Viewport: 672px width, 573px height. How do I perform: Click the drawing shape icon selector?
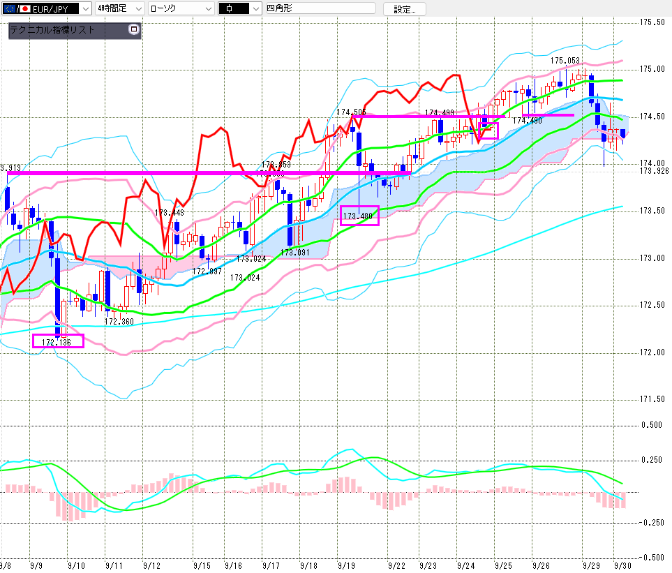[x=239, y=9]
